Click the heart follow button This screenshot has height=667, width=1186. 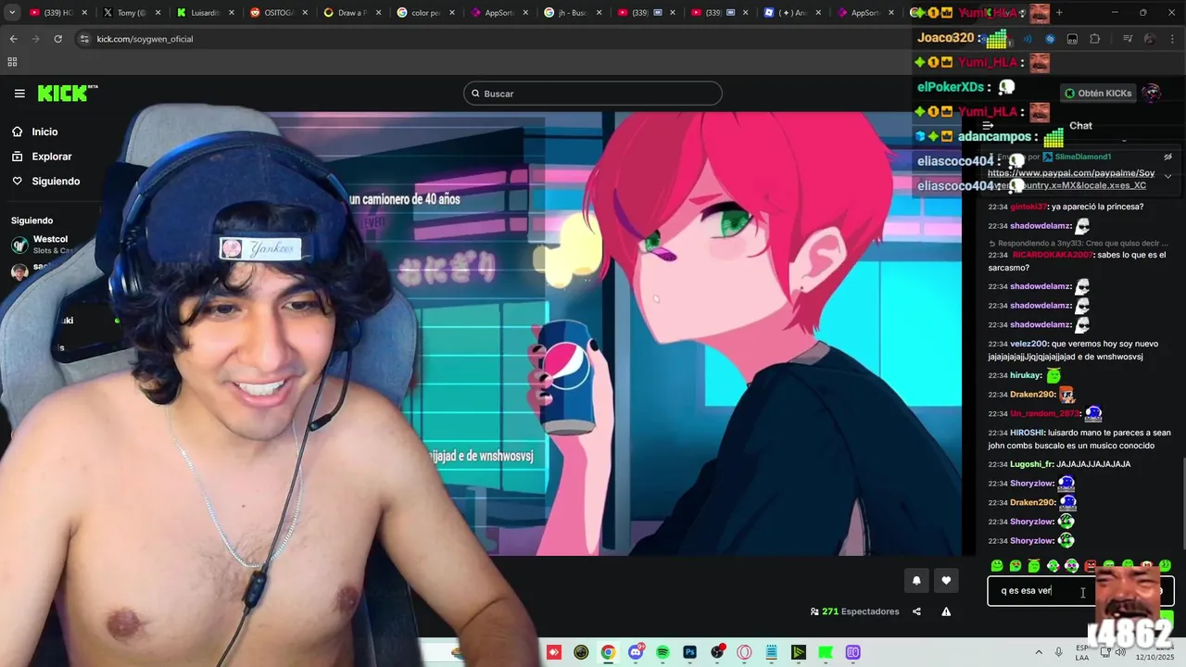coord(946,581)
